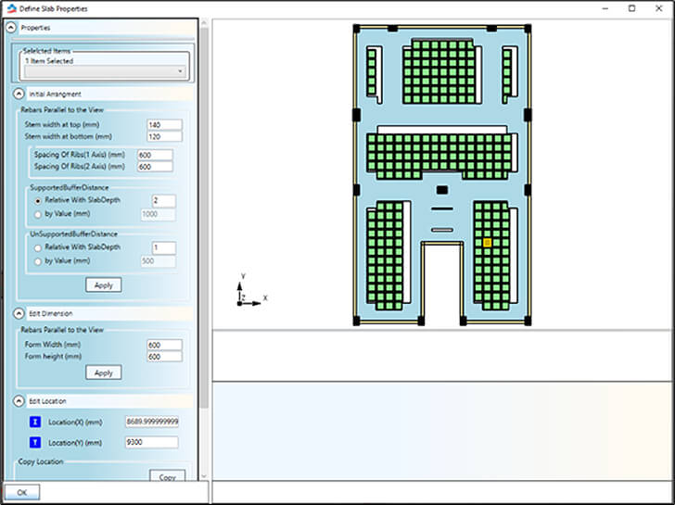Click the blue Location(X) icon

(x=35, y=422)
